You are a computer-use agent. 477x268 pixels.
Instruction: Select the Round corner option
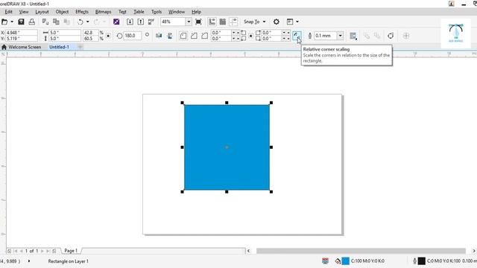click(x=183, y=36)
